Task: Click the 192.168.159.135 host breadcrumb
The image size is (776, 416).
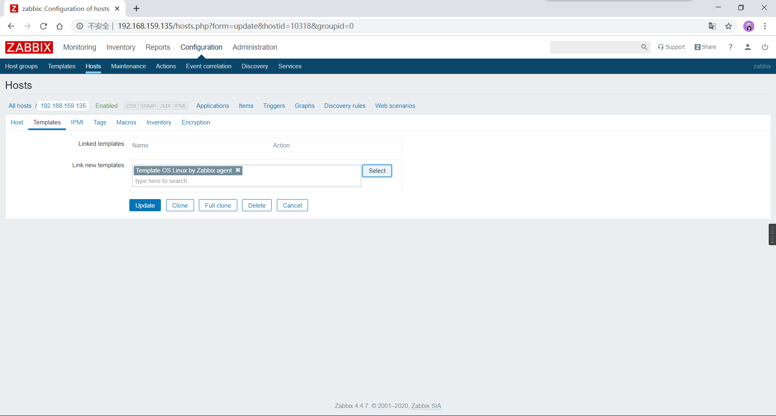Action: tap(63, 106)
